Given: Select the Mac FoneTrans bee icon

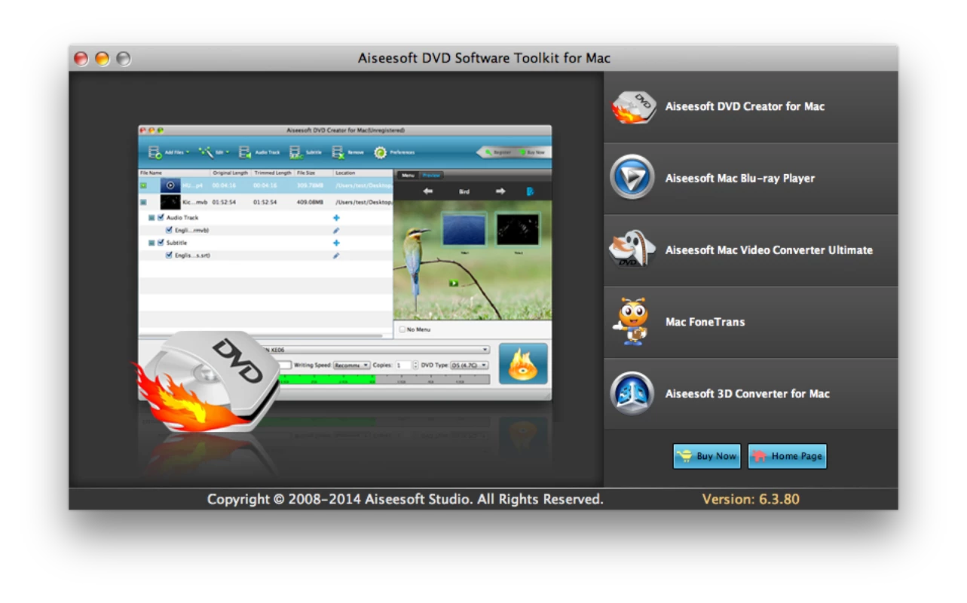Looking at the screenshot, I should click(x=631, y=322).
